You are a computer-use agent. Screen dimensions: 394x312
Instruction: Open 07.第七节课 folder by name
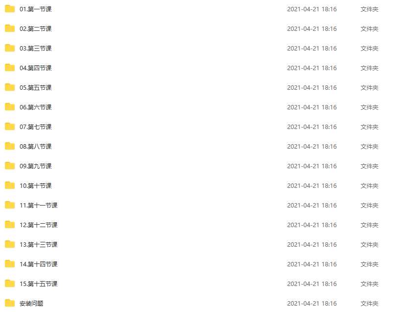pos(36,127)
